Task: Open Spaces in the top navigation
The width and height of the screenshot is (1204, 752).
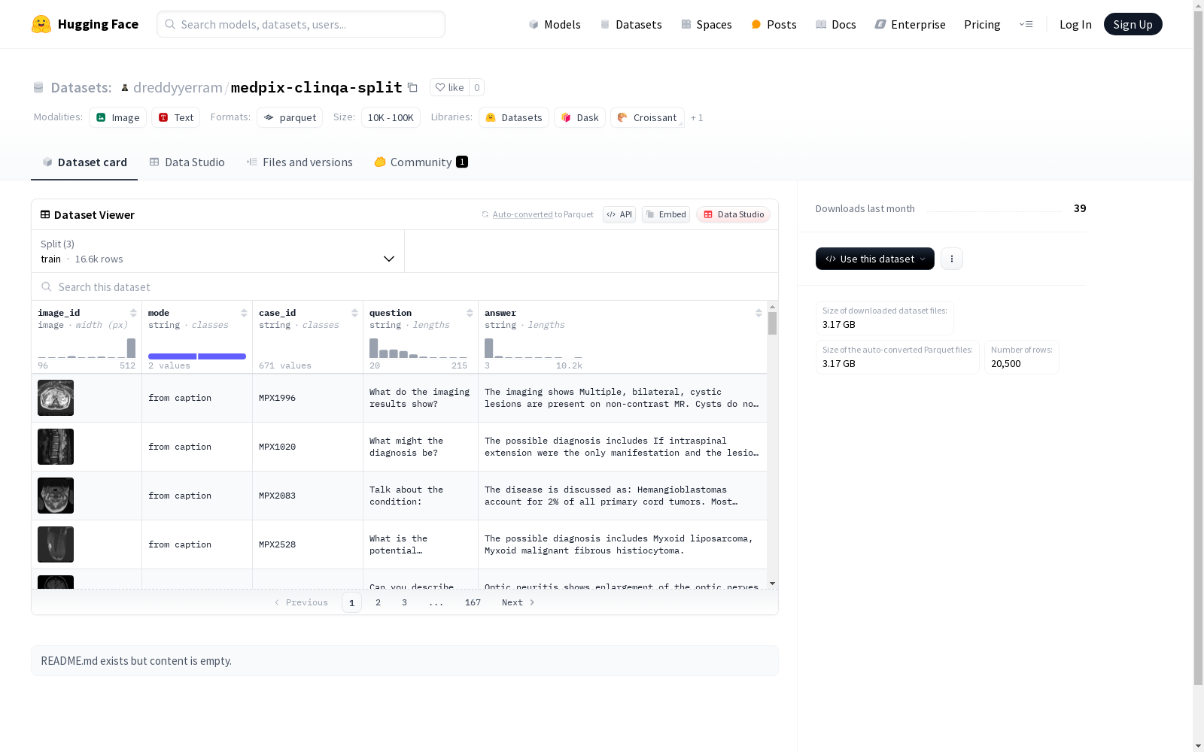Action: pyautogui.click(x=707, y=24)
